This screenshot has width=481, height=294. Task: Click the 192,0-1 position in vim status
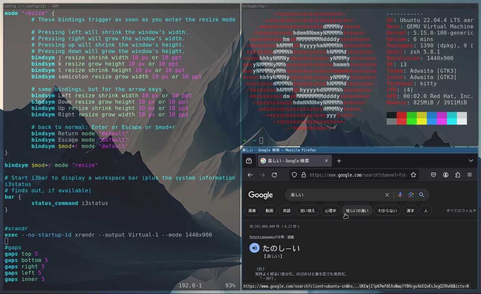(190, 285)
